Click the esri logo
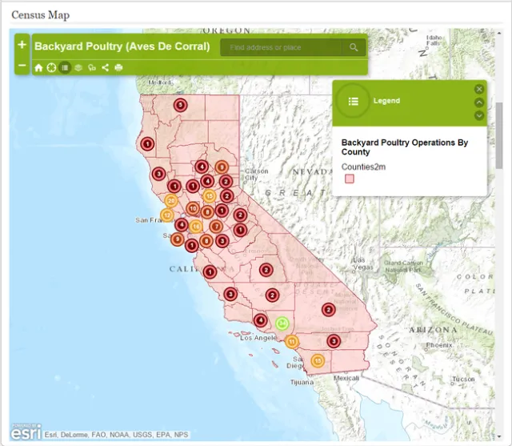 point(26,432)
